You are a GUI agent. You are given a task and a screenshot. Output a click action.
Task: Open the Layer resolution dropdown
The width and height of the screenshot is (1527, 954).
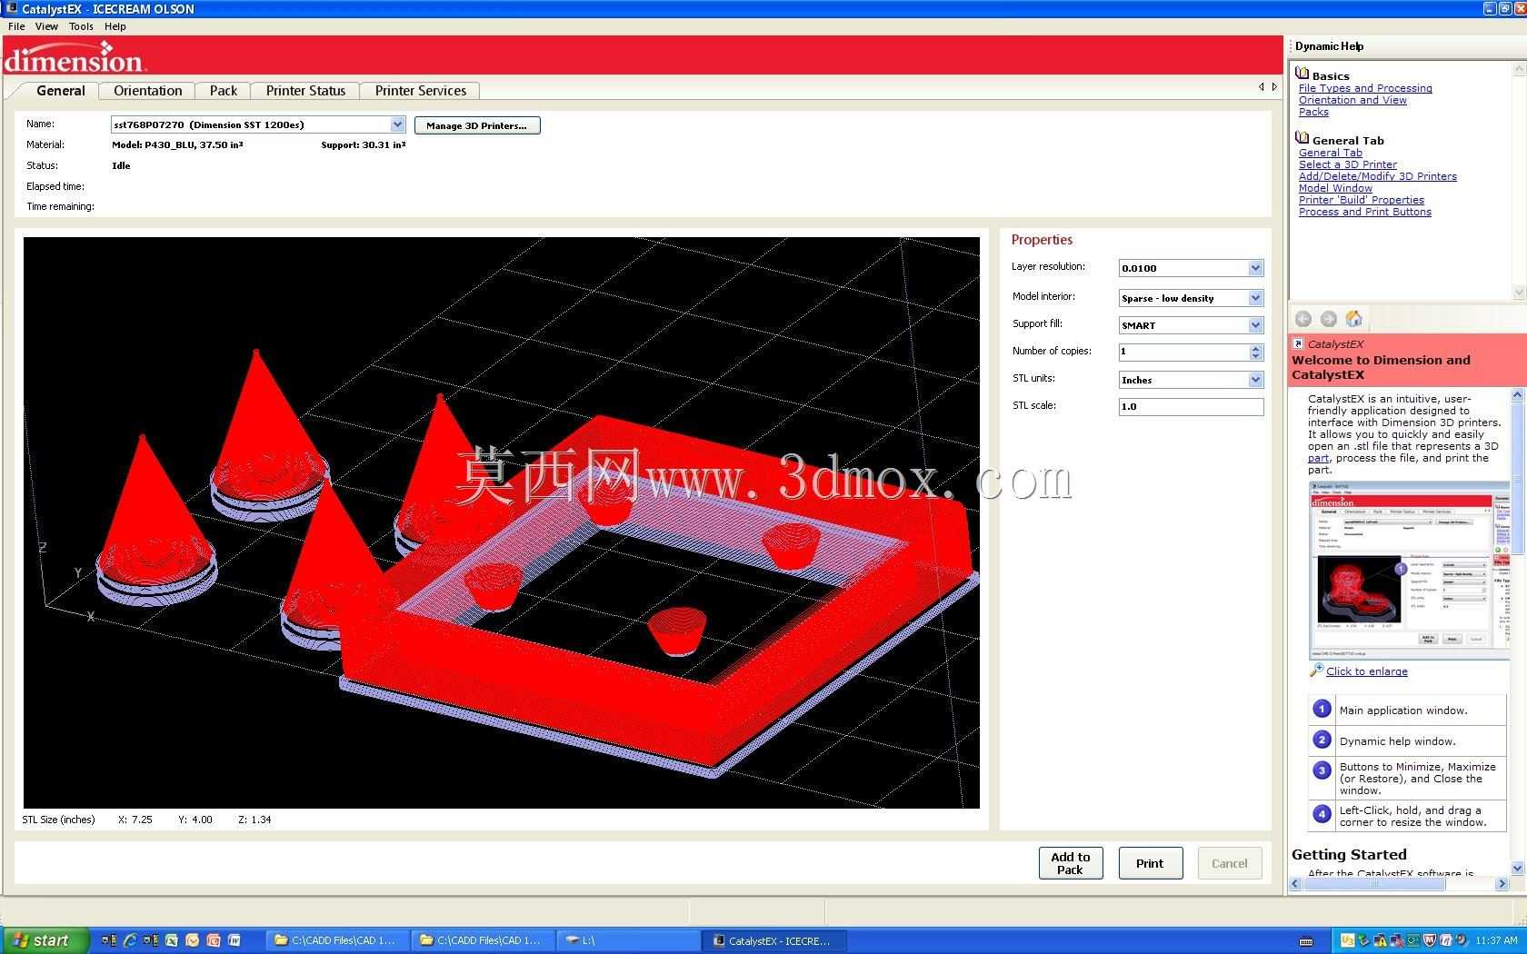(1255, 268)
